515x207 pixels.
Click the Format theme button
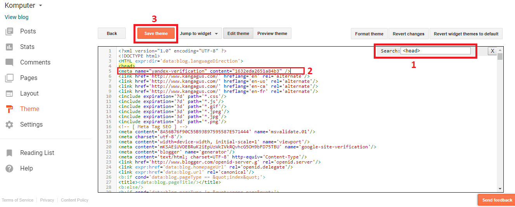tap(369, 34)
